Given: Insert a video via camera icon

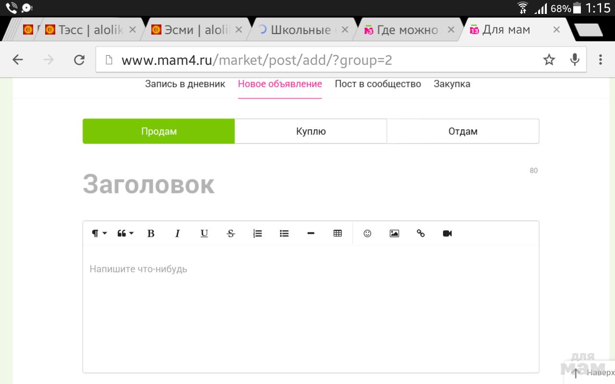Looking at the screenshot, I should coord(447,234).
